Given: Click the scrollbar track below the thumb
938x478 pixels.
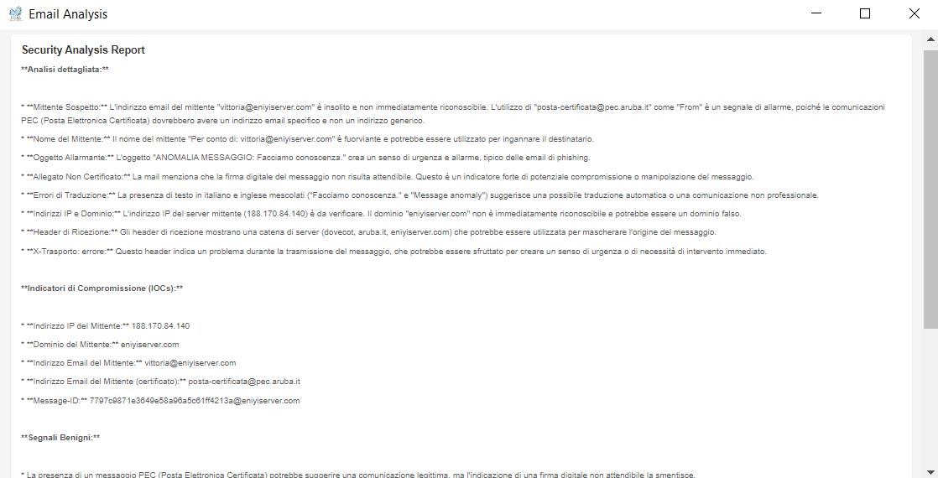Looking at the screenshot, I should (930, 395).
